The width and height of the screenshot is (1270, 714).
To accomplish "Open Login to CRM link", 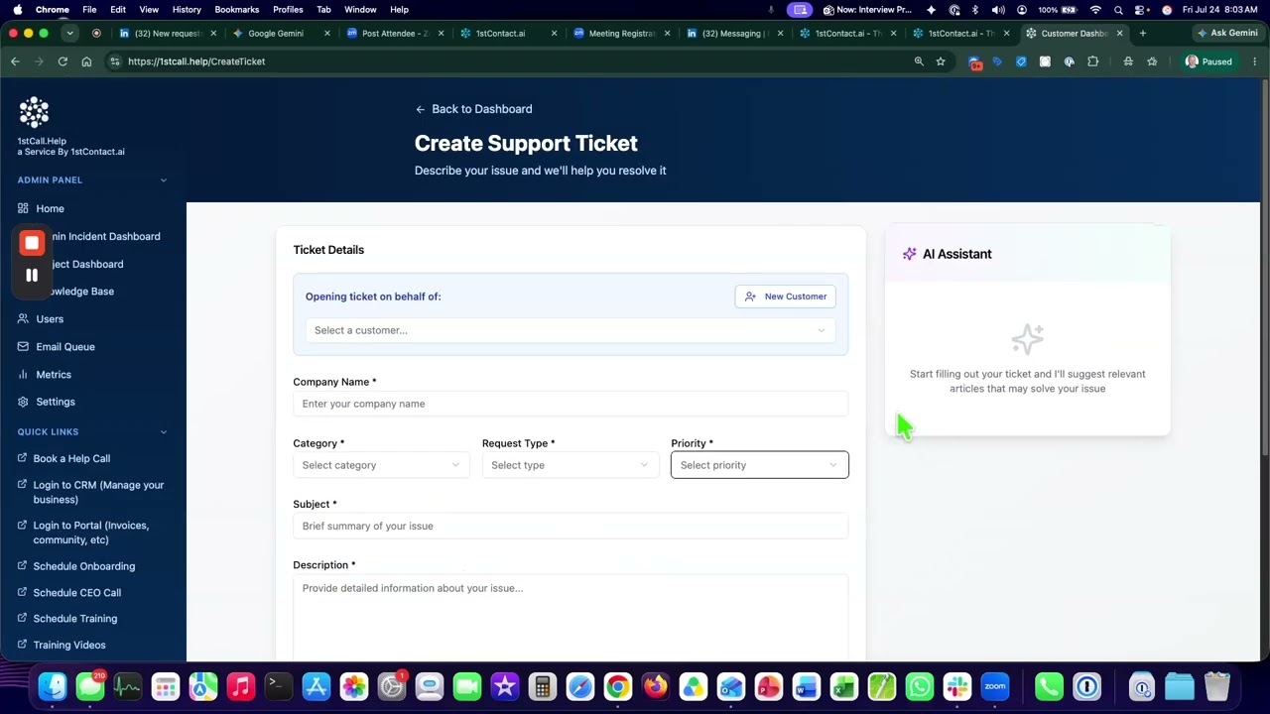I will click(x=98, y=492).
